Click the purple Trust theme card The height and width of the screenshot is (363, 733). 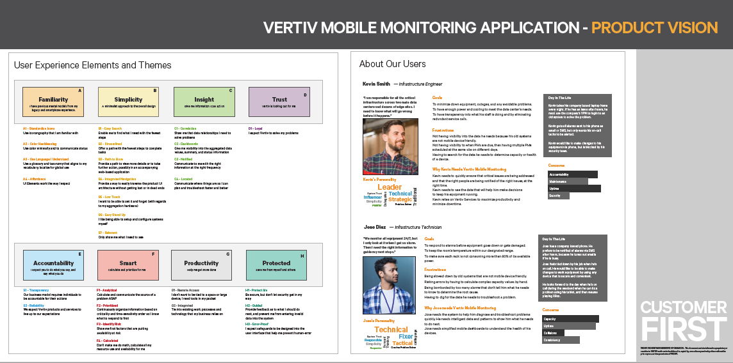pos(279,102)
